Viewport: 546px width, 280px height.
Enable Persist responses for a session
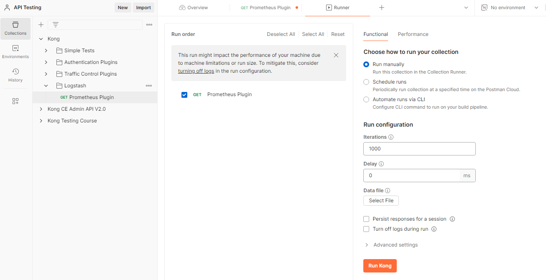coord(366,219)
